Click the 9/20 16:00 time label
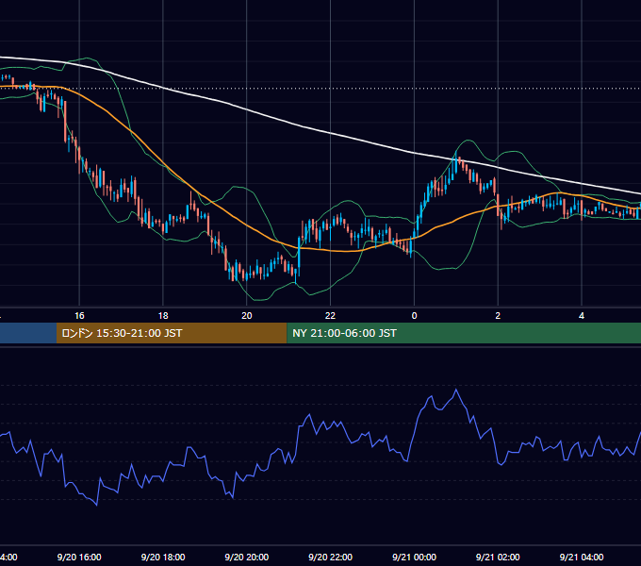This screenshot has height=566, width=641. tap(79, 557)
